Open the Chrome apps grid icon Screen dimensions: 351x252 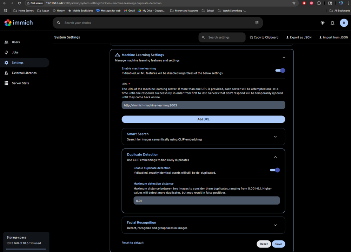click(5, 11)
